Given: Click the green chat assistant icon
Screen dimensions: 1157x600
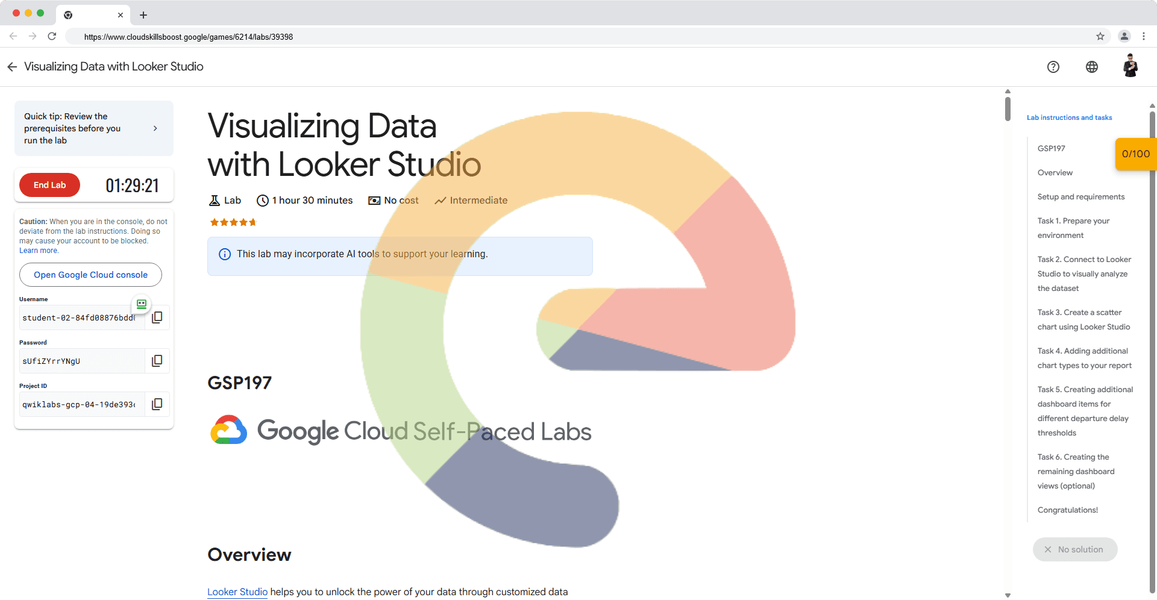Looking at the screenshot, I should 142,304.
